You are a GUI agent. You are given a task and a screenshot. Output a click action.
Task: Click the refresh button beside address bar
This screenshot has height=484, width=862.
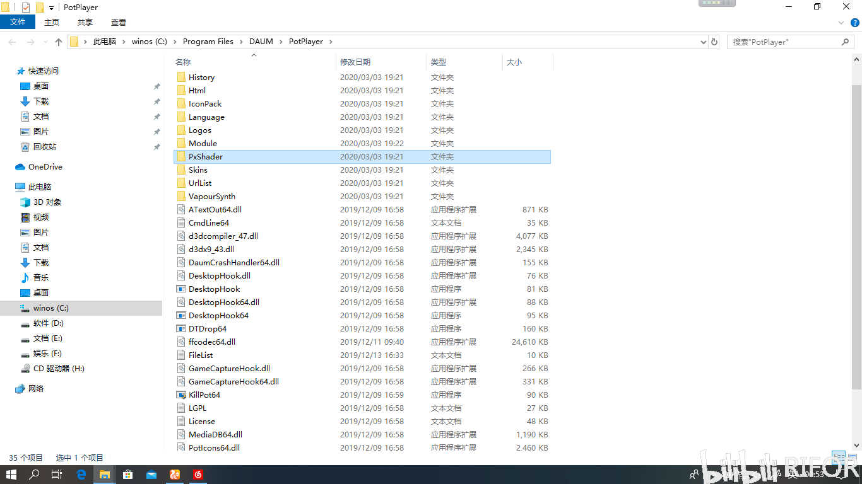pyautogui.click(x=714, y=42)
